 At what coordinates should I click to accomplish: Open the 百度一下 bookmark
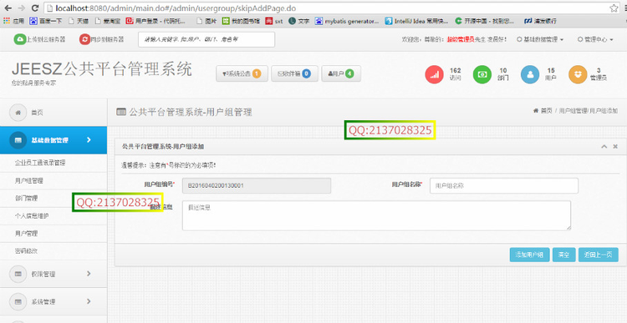coord(46,21)
